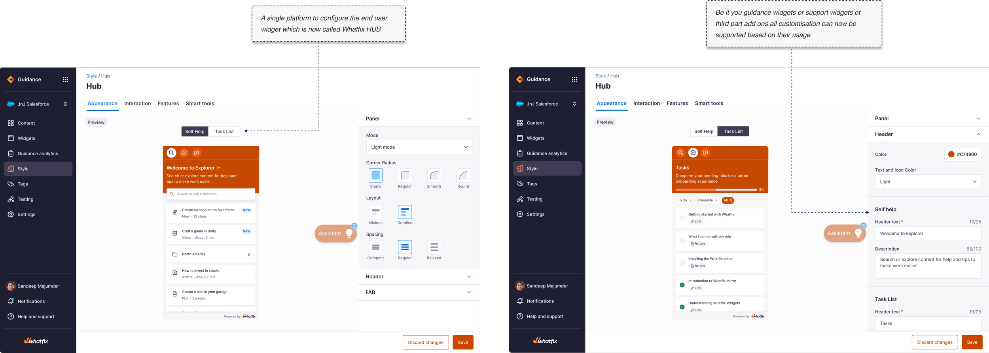Check off the What I can do with my role task
This screenshot has height=353, width=989.
[x=682, y=240]
